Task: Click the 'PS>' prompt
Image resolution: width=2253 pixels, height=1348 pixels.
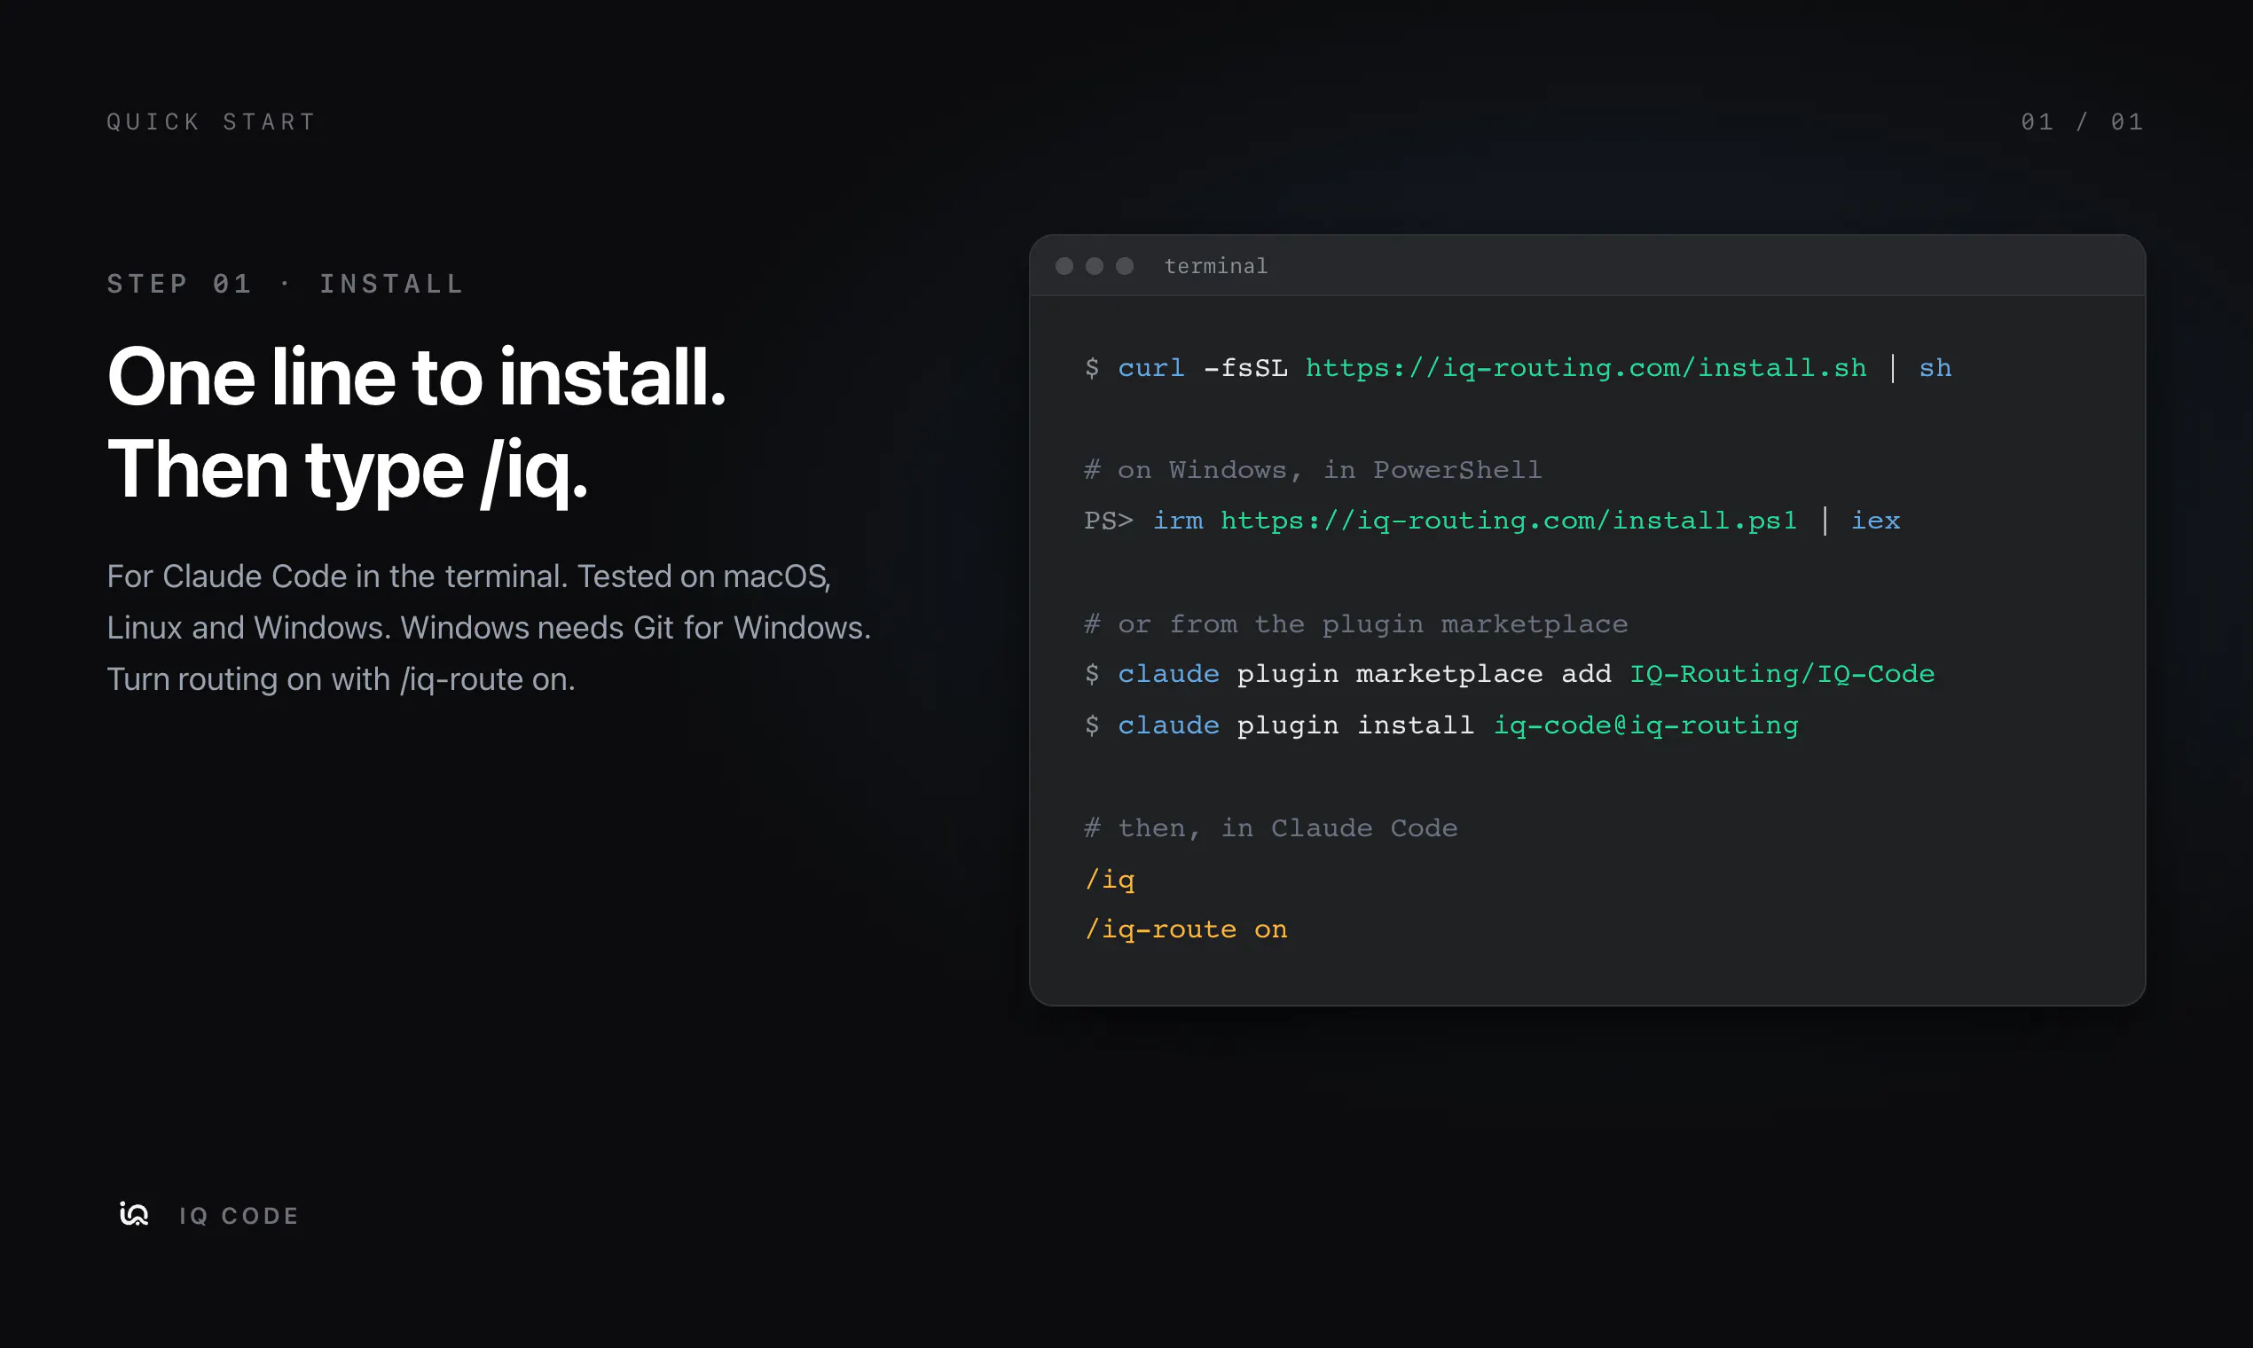Action: (x=1110, y=521)
